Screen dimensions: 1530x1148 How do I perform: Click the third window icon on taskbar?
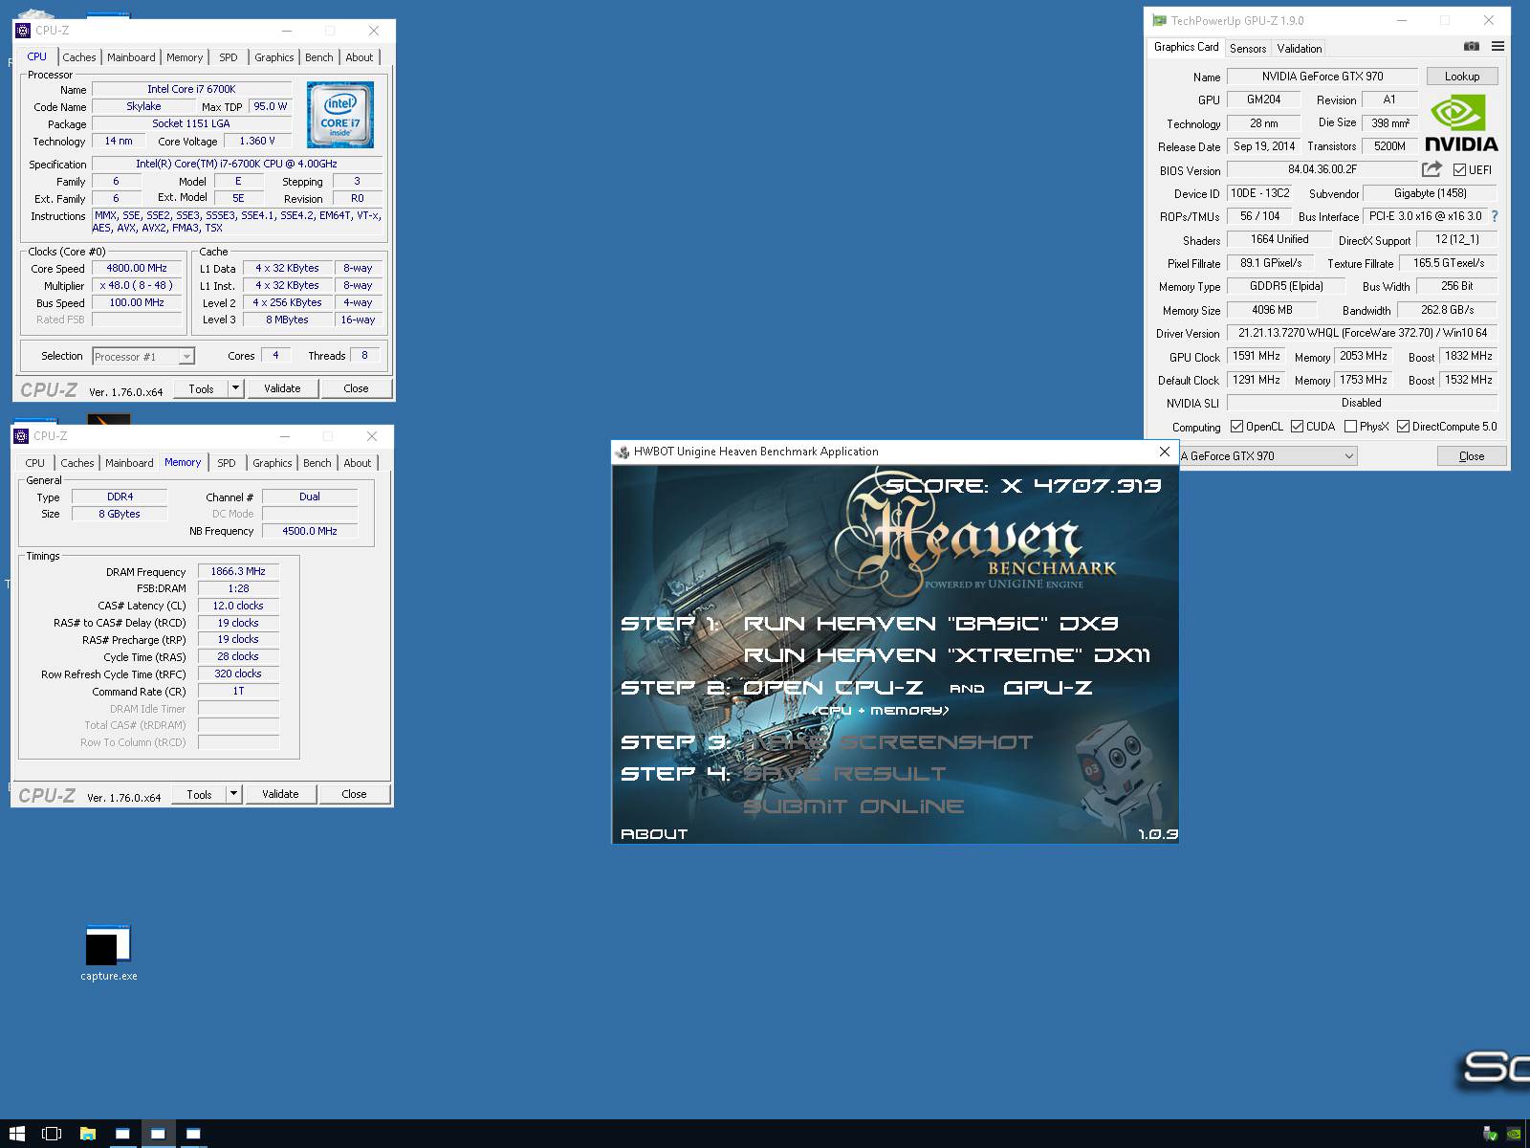[x=193, y=1134]
